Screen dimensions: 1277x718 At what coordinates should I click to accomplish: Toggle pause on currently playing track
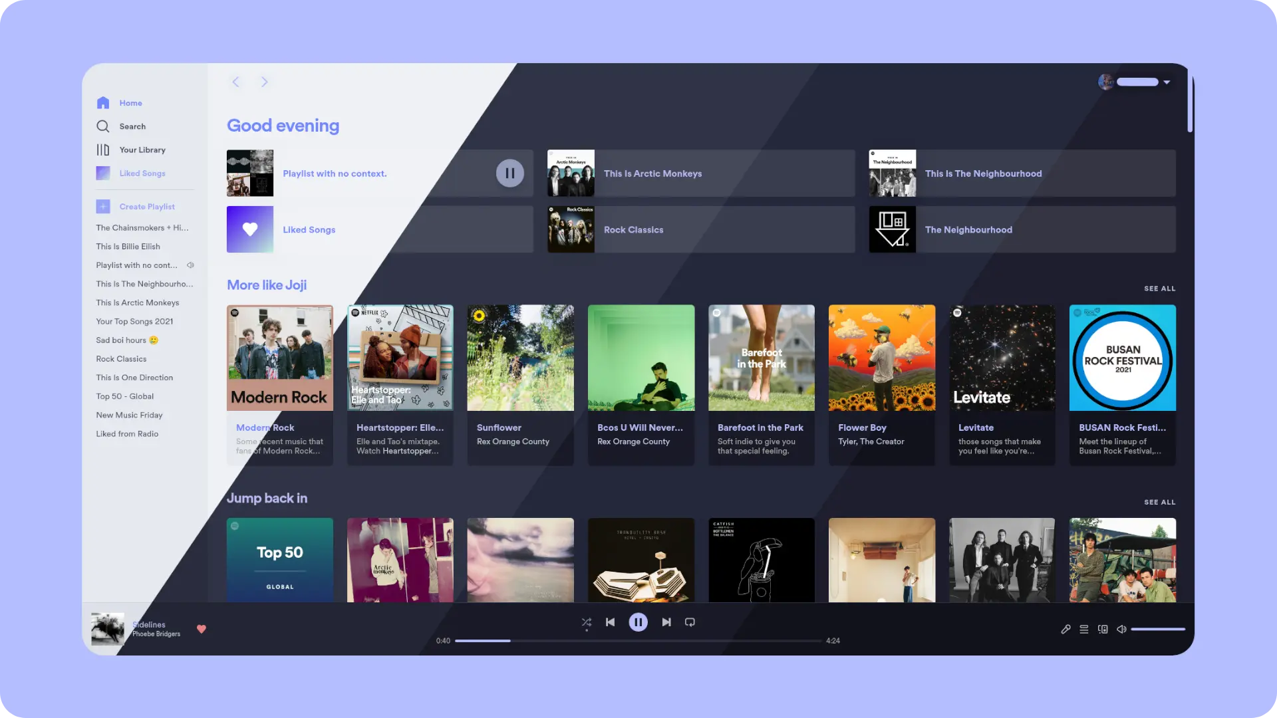click(x=638, y=622)
